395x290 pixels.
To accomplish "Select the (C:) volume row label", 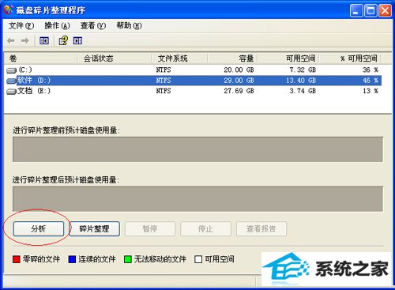I will coord(25,70).
